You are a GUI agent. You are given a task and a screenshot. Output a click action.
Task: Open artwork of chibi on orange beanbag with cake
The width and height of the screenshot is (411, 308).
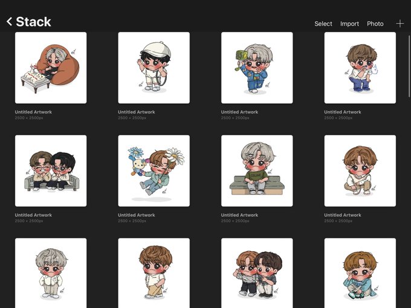click(x=51, y=68)
